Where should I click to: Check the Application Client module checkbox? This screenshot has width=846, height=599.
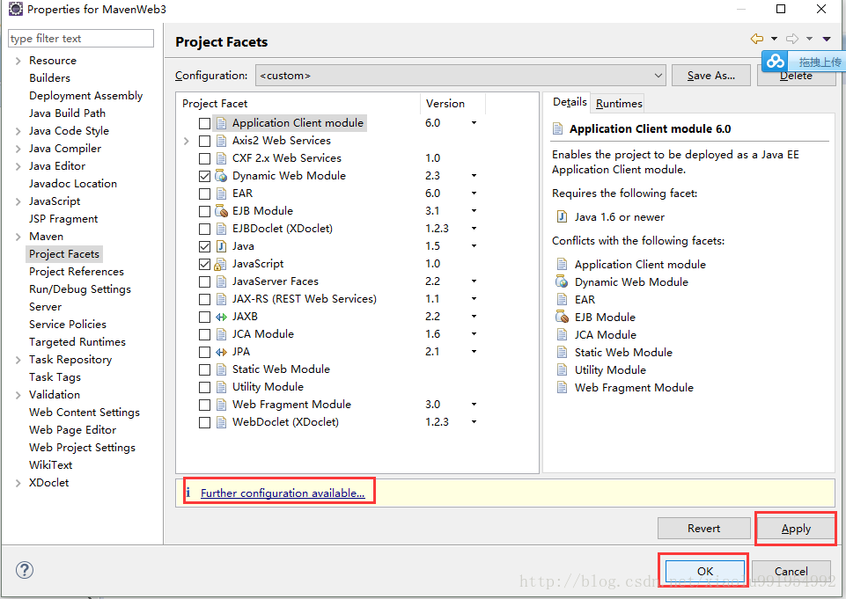click(x=204, y=123)
